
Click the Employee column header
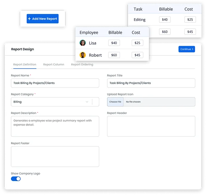(89, 33)
